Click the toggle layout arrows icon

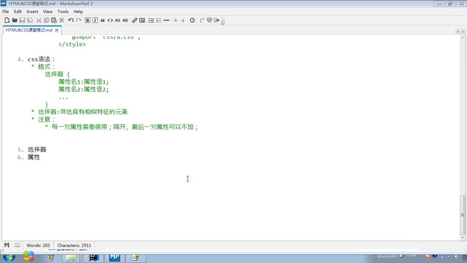click(x=202, y=20)
